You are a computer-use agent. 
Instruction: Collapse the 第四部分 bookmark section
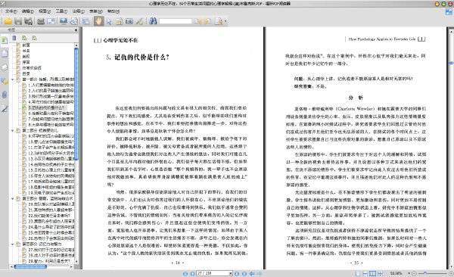click(13, 244)
